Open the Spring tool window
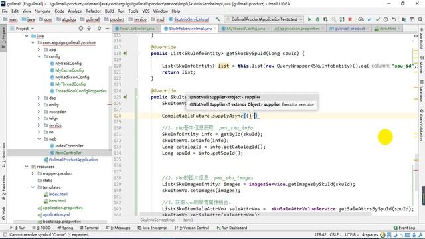This screenshot has height=239, width=425. click(x=64, y=228)
